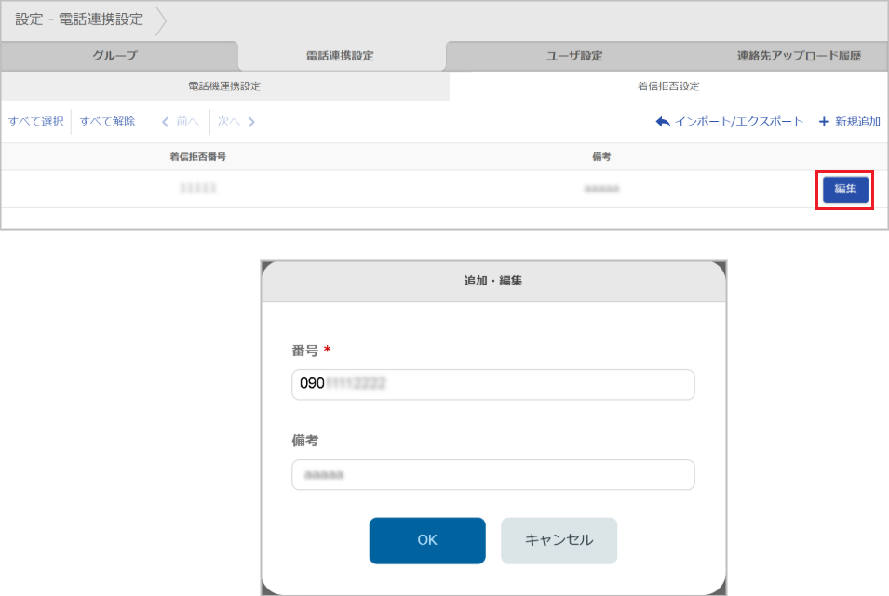Viewport: 889px width, 596px height.
Task: Select the 電話機連携設定 sub-tab
Action: (222, 84)
